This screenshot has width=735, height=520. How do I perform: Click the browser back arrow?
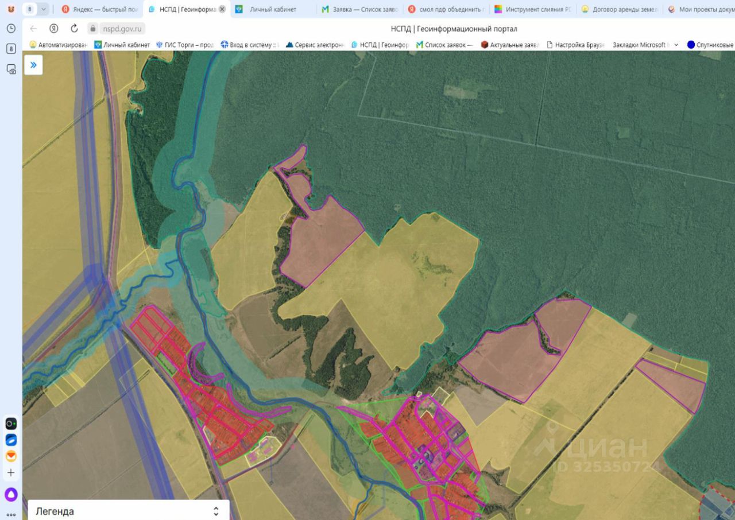coord(33,29)
